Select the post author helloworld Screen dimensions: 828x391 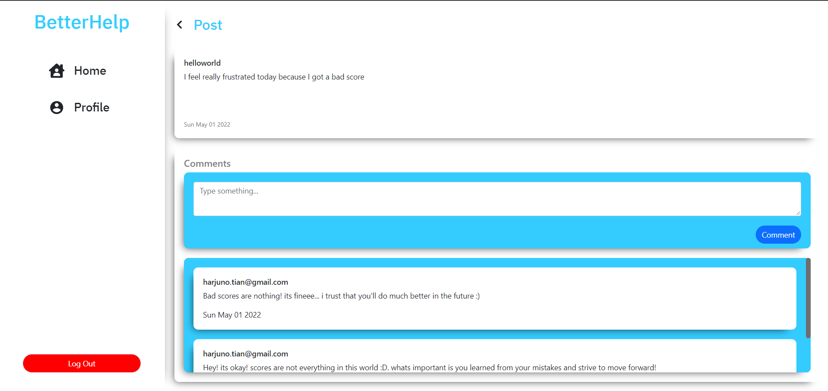click(202, 63)
